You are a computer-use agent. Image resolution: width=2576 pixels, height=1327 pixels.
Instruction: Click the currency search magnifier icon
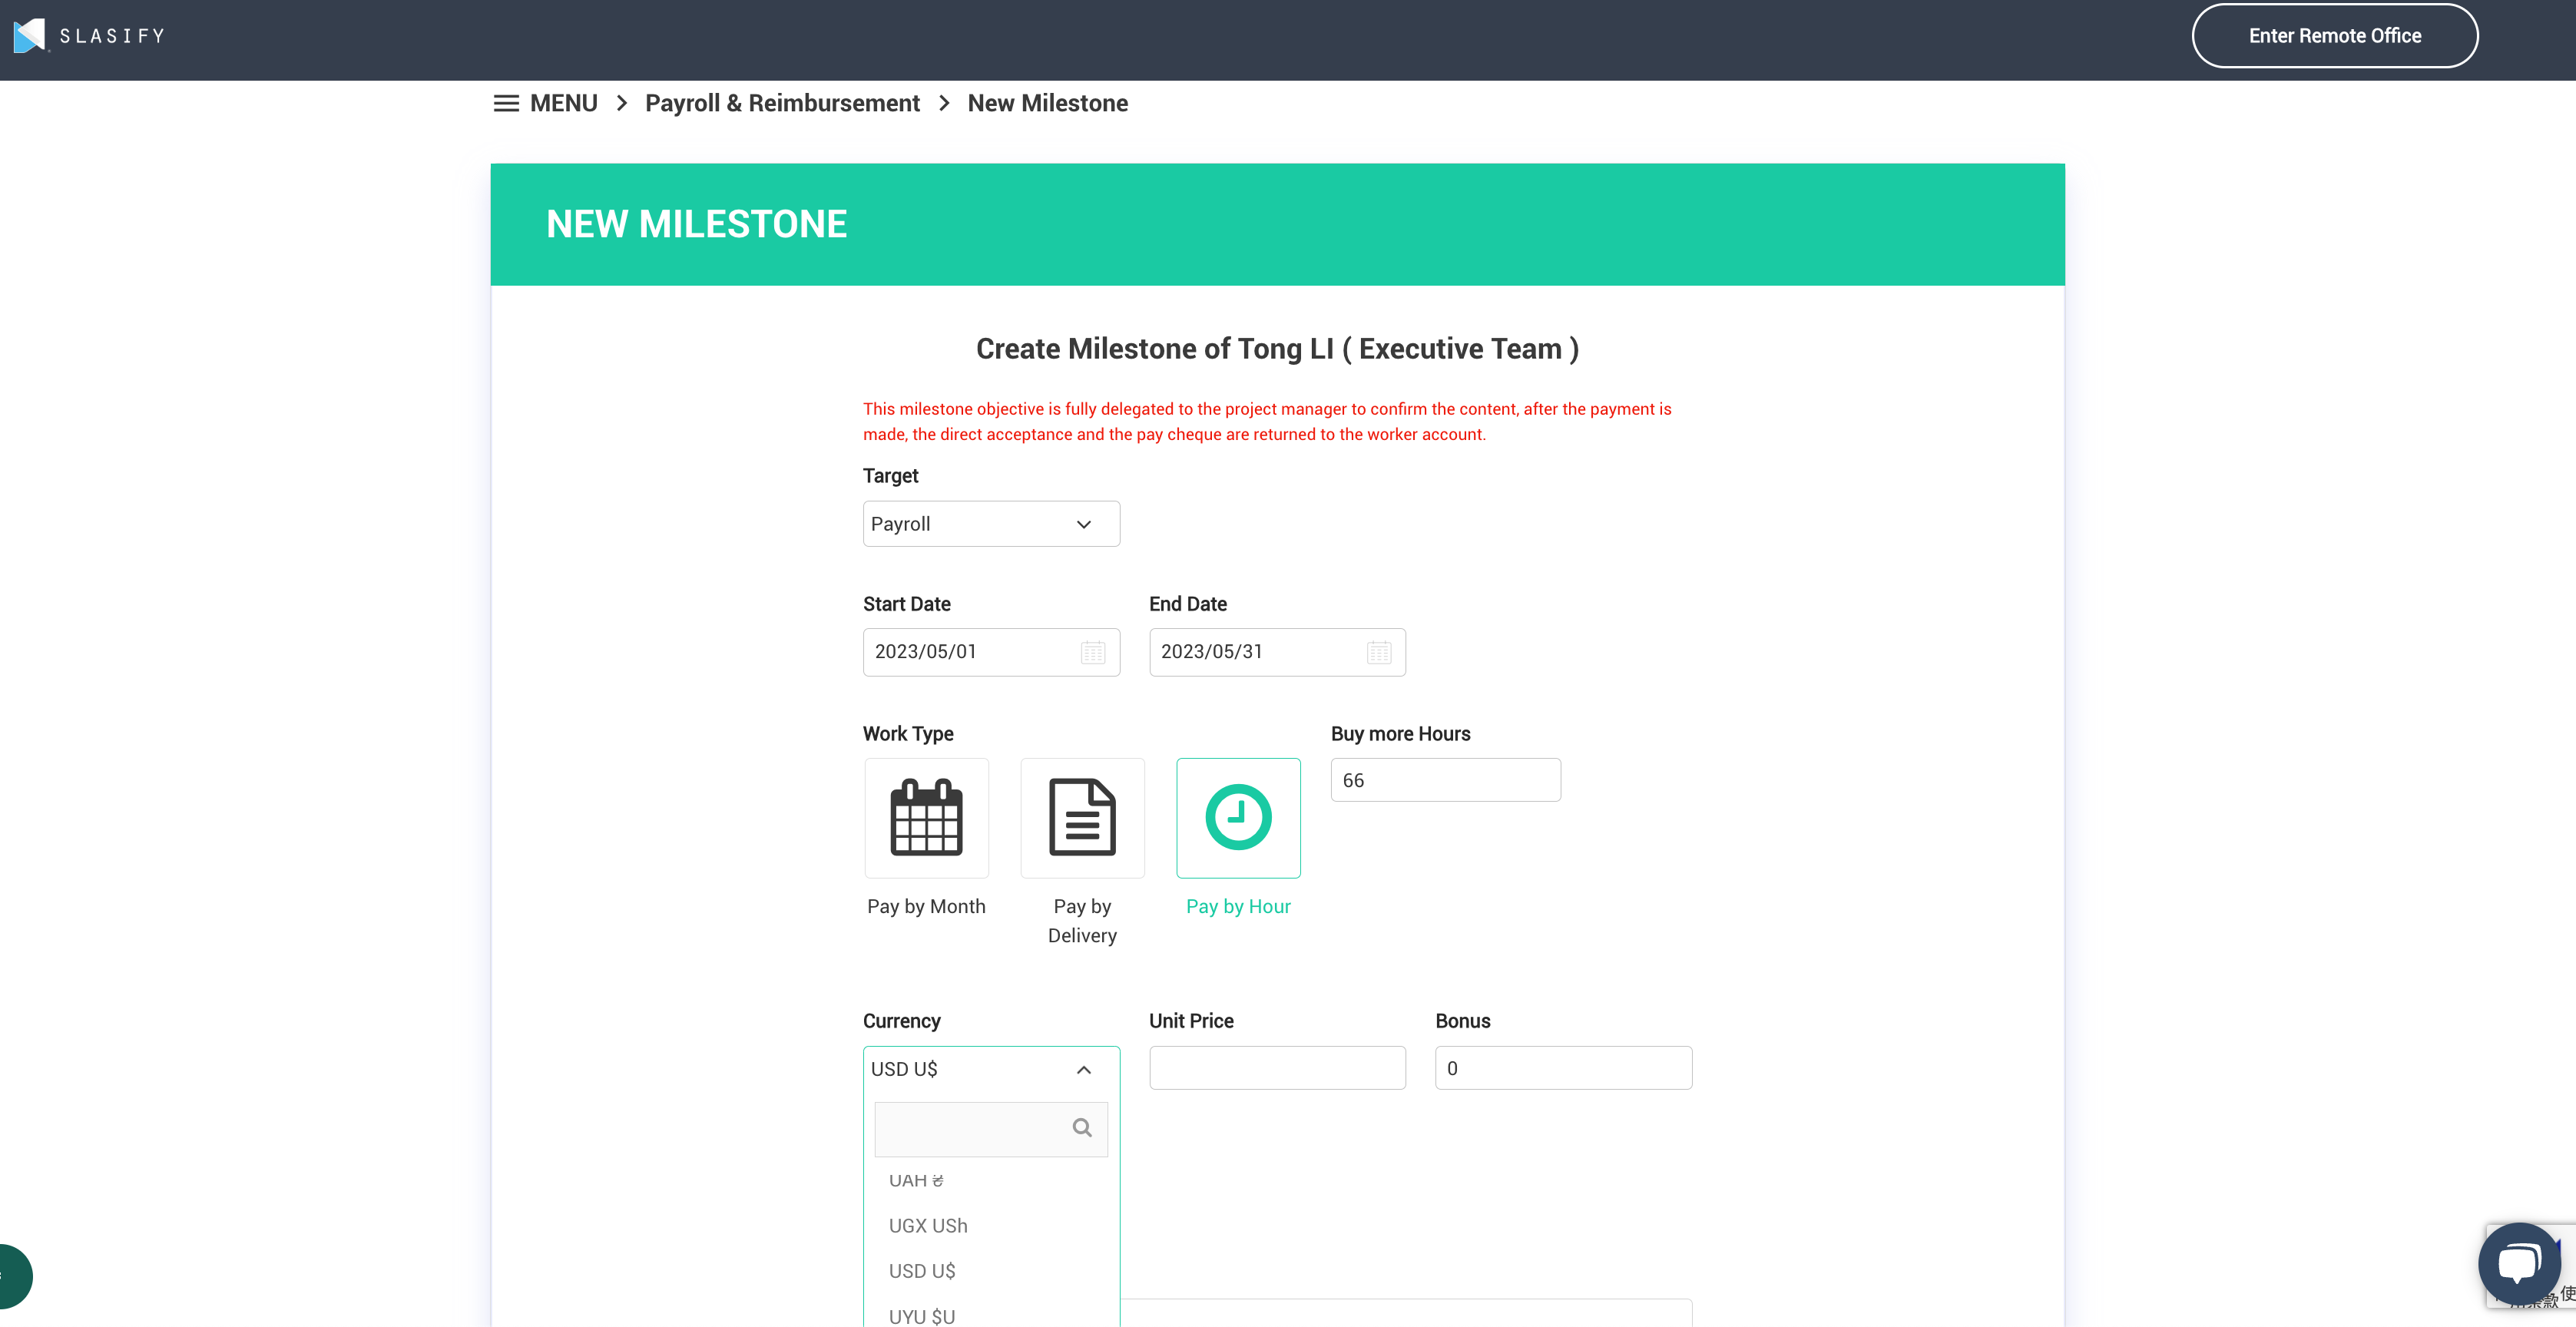pos(1083,1128)
